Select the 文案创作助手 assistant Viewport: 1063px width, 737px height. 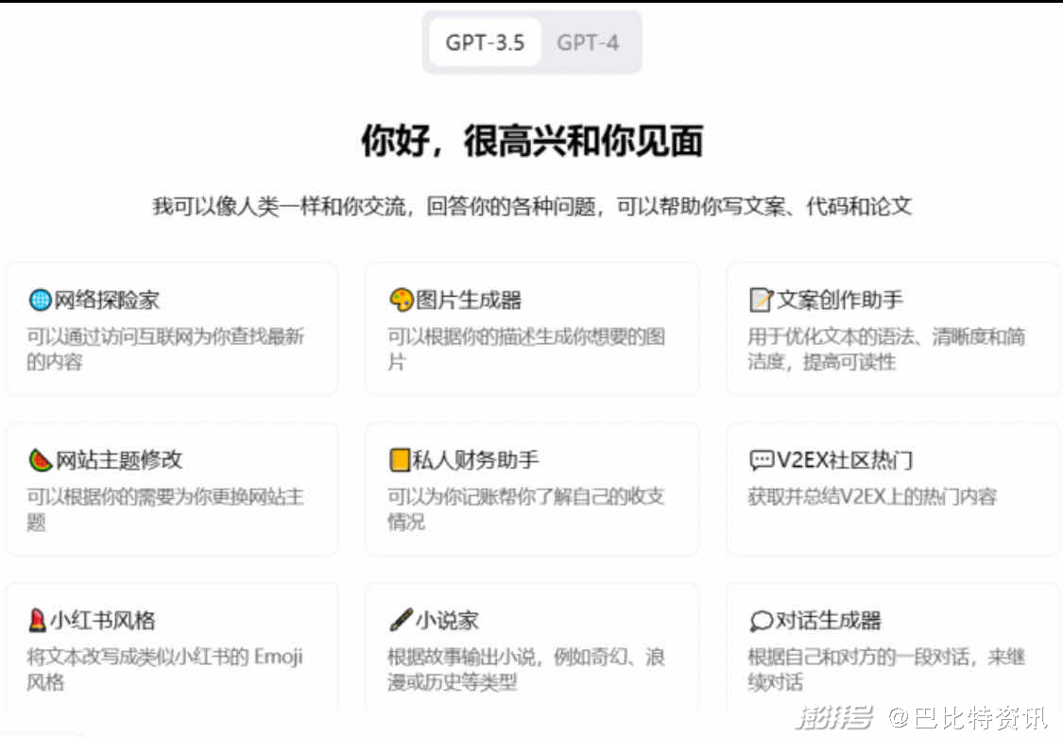pos(893,328)
